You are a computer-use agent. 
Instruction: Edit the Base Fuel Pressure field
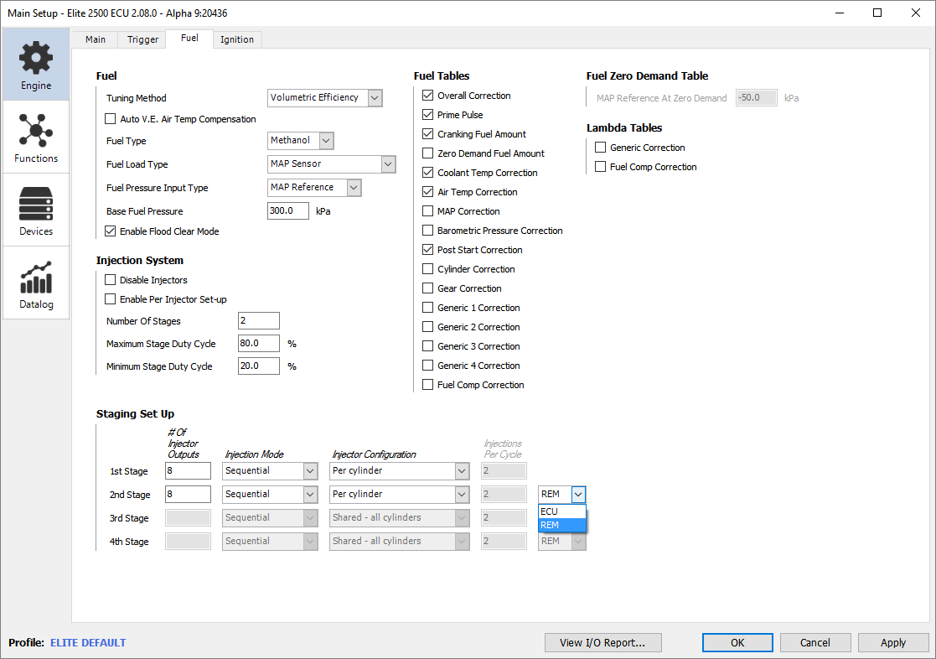[x=287, y=211]
